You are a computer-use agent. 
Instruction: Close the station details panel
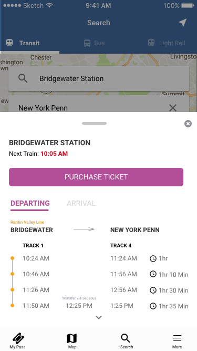click(x=188, y=124)
